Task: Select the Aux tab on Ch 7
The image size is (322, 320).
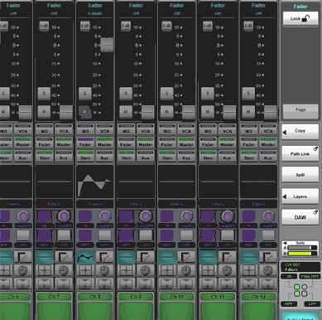Action: point(64,156)
